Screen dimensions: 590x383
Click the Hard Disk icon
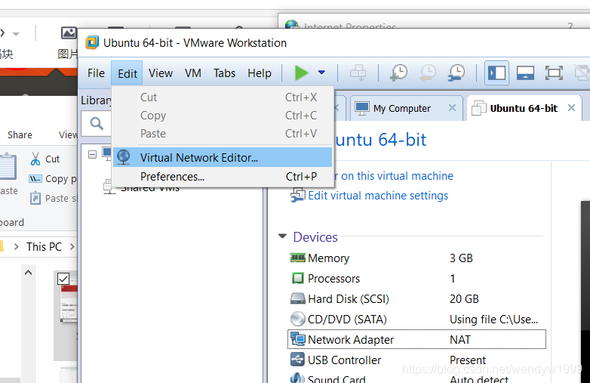coord(297,298)
